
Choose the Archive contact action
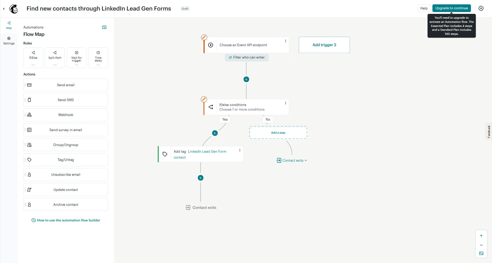(x=66, y=204)
